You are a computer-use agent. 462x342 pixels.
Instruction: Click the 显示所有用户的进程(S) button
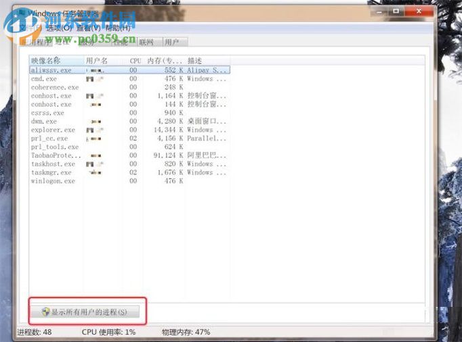85,312
